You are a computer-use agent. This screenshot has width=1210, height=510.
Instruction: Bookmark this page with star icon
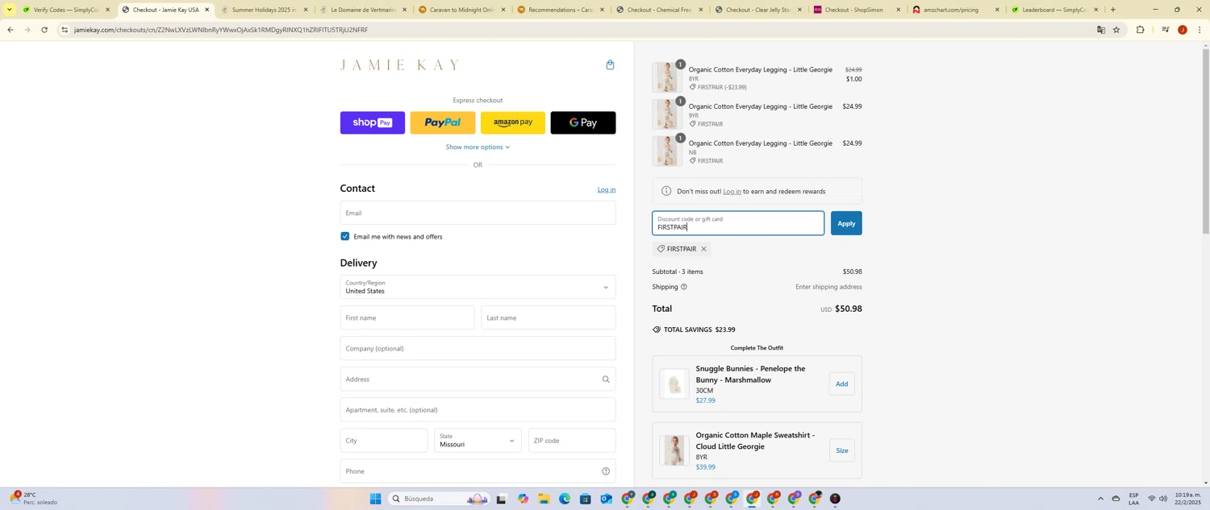[1116, 30]
